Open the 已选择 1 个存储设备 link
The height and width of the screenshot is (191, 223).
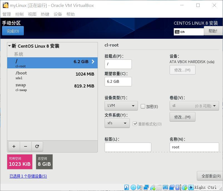click(x=28, y=176)
